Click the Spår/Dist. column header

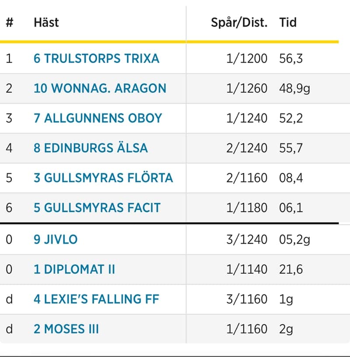239,22
